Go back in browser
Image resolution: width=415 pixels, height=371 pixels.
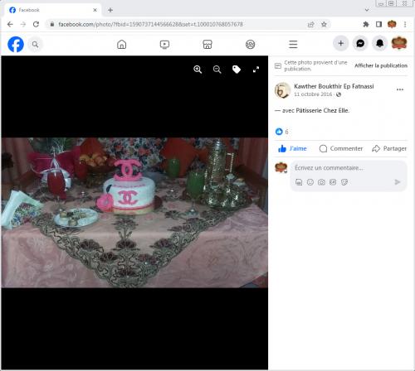[10, 24]
